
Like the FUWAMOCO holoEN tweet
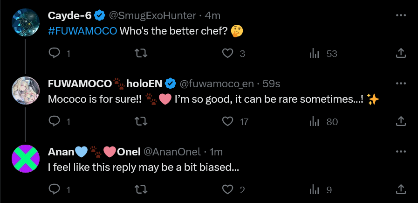pyautogui.click(x=227, y=122)
